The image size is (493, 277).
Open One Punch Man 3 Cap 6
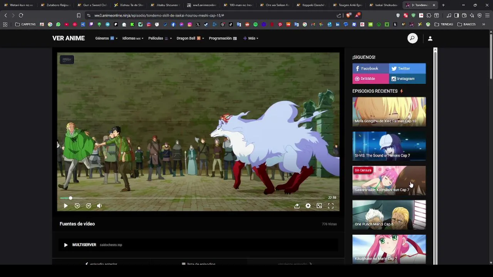389,215
